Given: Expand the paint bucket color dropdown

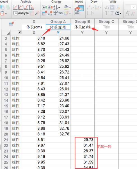Looking at the screenshot, I should [x=70, y=7].
